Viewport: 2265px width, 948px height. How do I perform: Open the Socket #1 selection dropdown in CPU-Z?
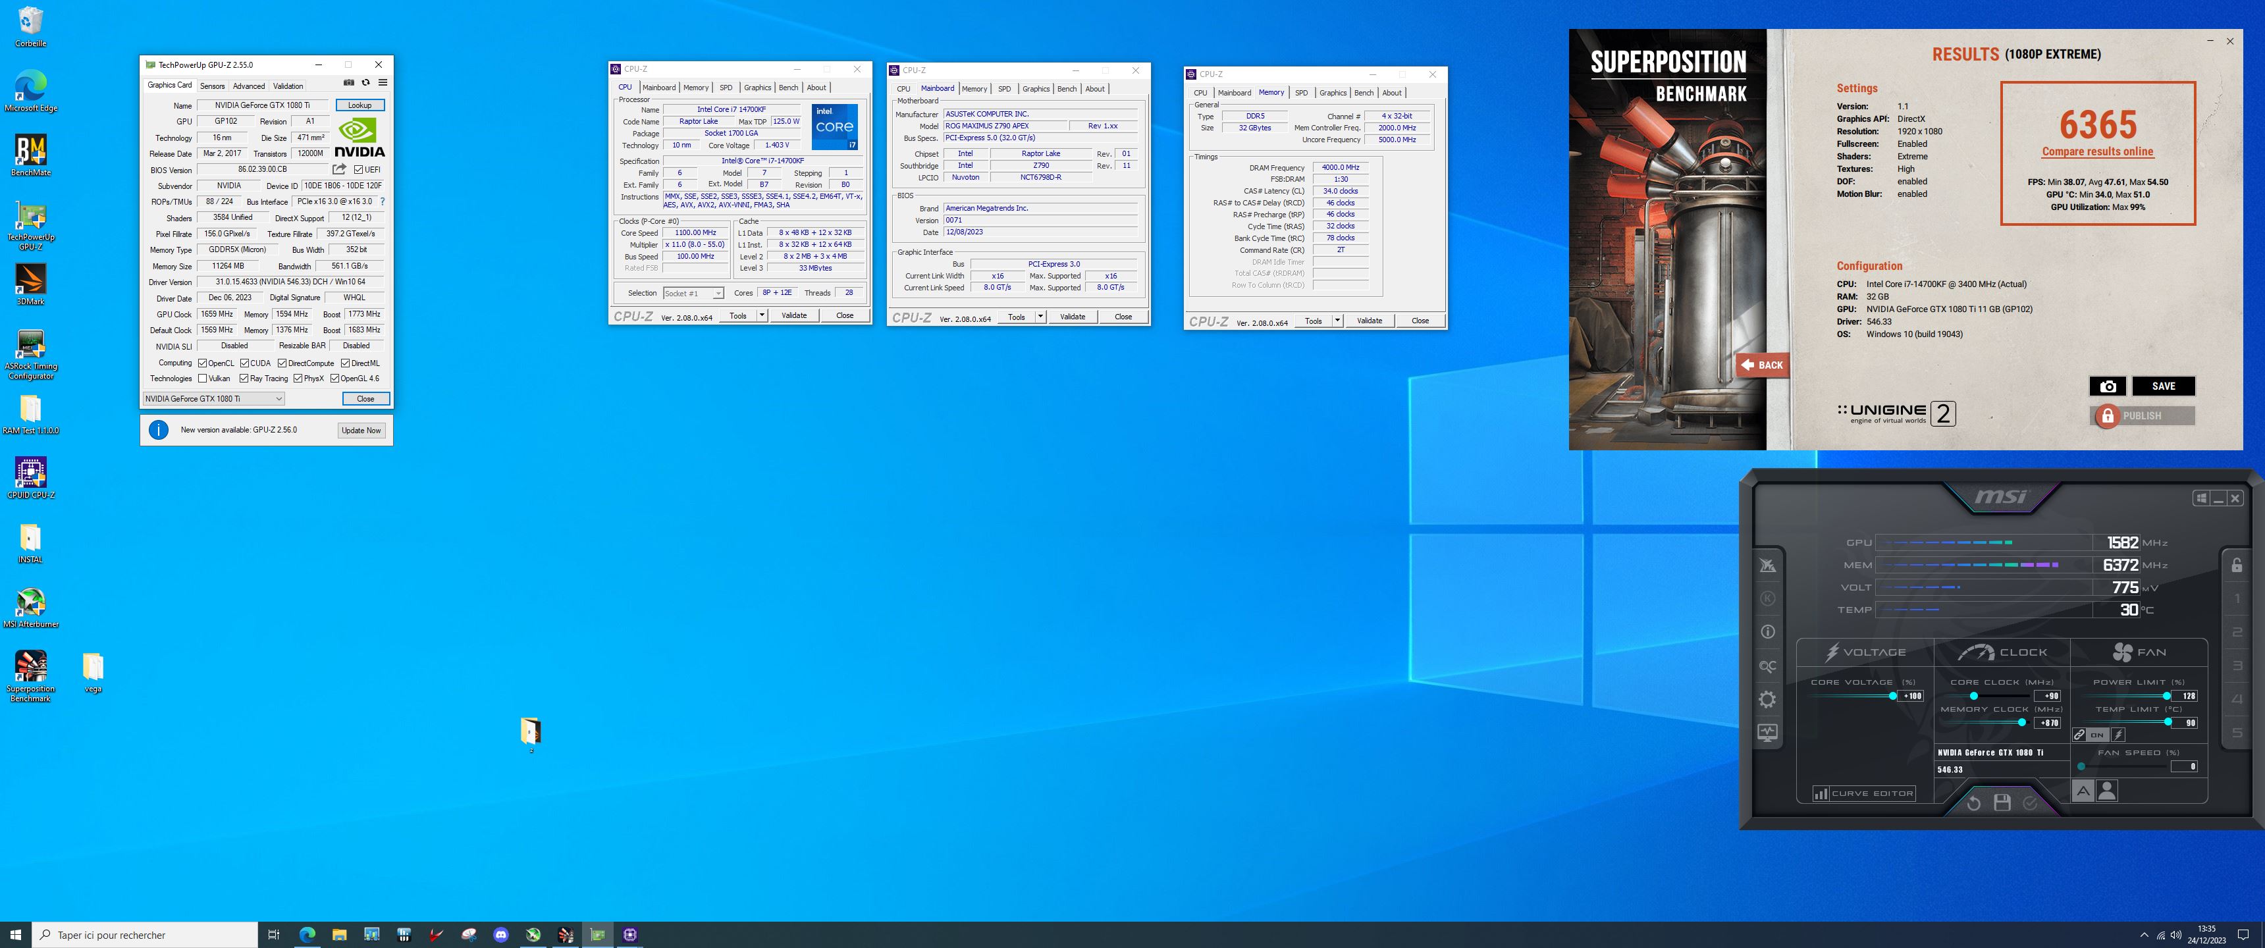coord(693,293)
